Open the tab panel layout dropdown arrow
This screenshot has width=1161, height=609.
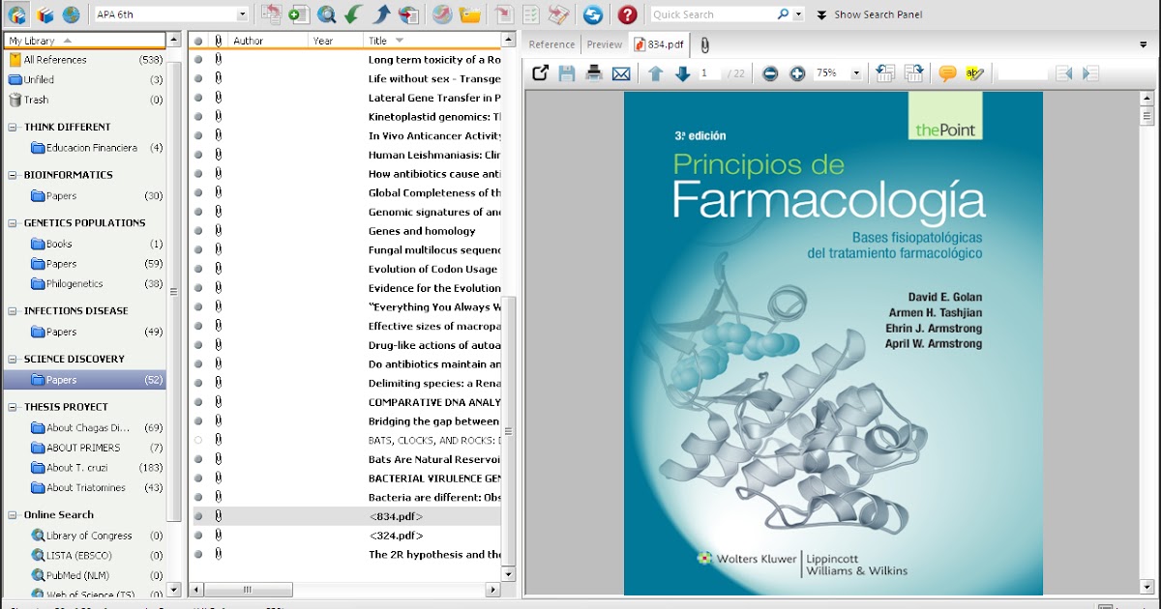(x=1144, y=44)
